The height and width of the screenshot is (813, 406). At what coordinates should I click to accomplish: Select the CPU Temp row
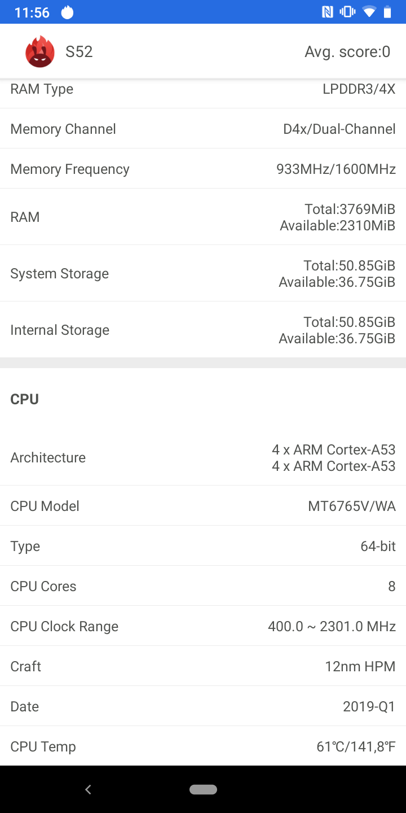[x=203, y=746]
